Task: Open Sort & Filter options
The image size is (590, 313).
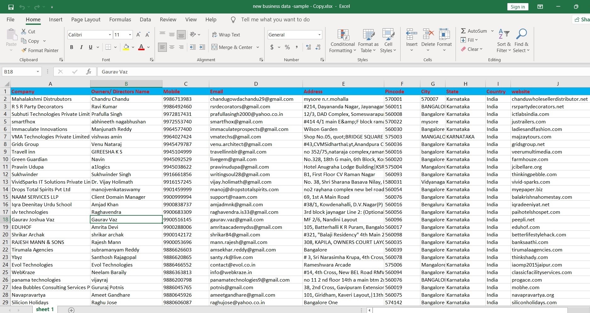Action: (503, 40)
